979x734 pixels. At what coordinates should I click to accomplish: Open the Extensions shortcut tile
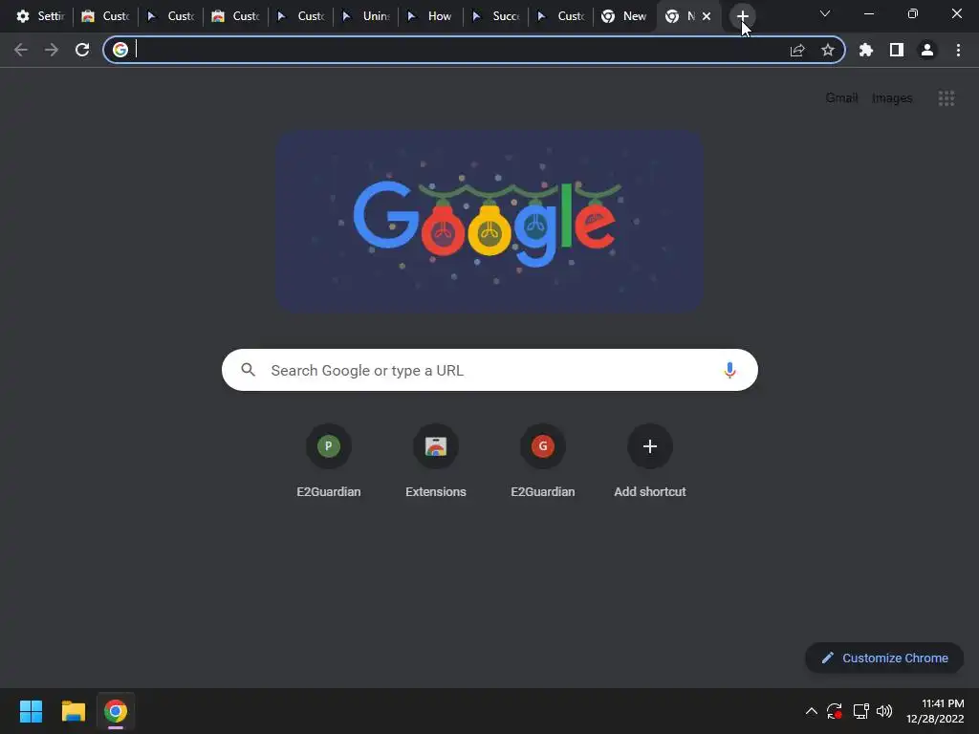(x=436, y=461)
